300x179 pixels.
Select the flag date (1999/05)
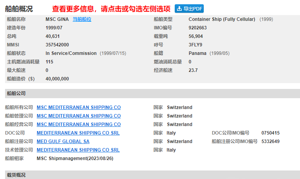(220, 53)
